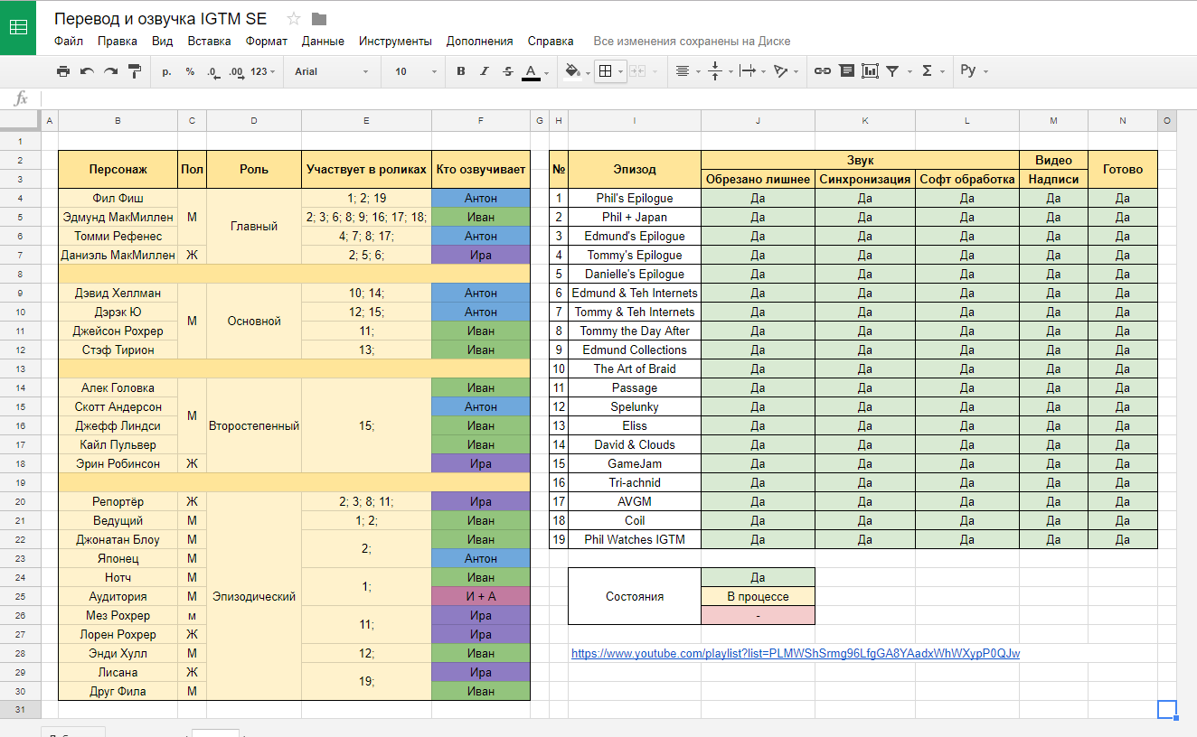
Task: Open the text wrapping tool
Action: pyautogui.click(x=747, y=71)
